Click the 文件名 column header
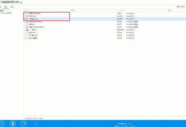Image resolution: width=186 pixels, height=127 pixels. pos(72,11)
